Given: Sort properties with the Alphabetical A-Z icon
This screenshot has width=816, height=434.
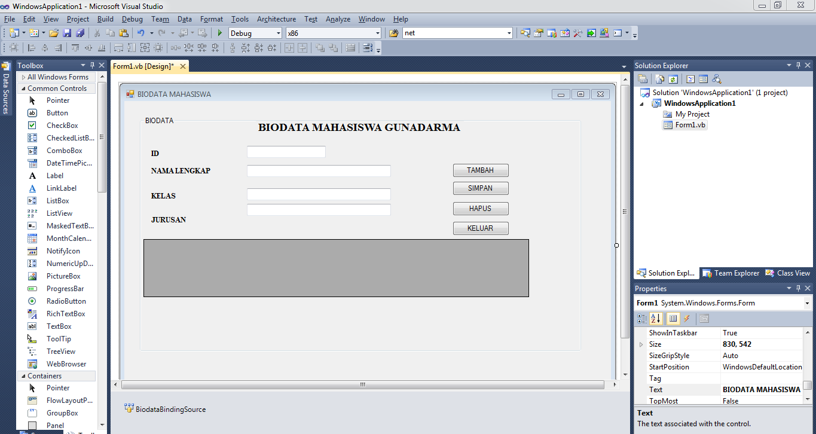Looking at the screenshot, I should (x=656, y=319).
